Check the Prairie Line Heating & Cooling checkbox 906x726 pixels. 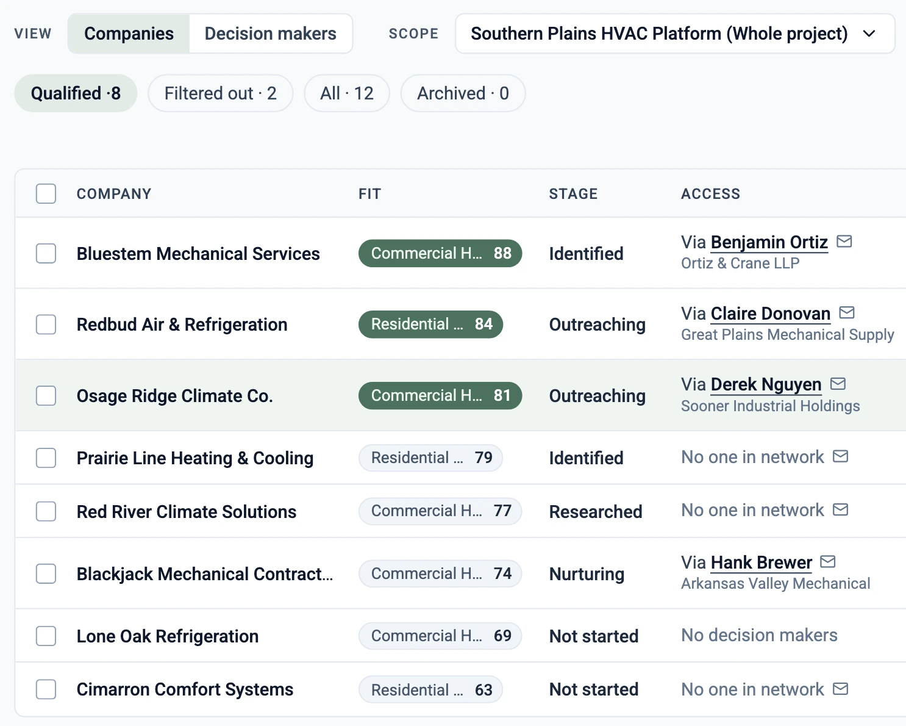(46, 458)
